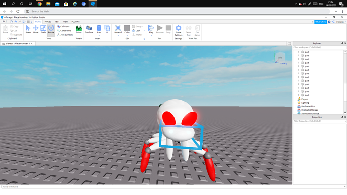
Task: Click the share icon by username
Action: click(x=333, y=22)
